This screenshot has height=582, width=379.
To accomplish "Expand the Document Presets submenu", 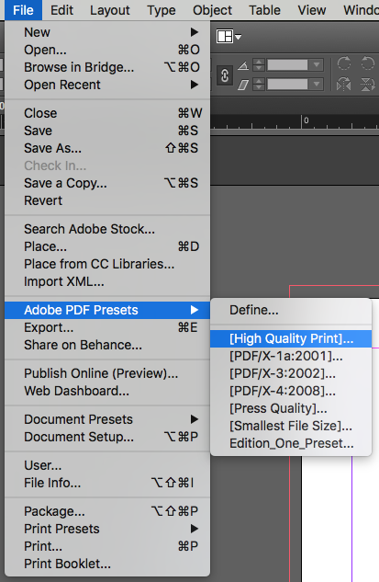I will click(x=107, y=419).
